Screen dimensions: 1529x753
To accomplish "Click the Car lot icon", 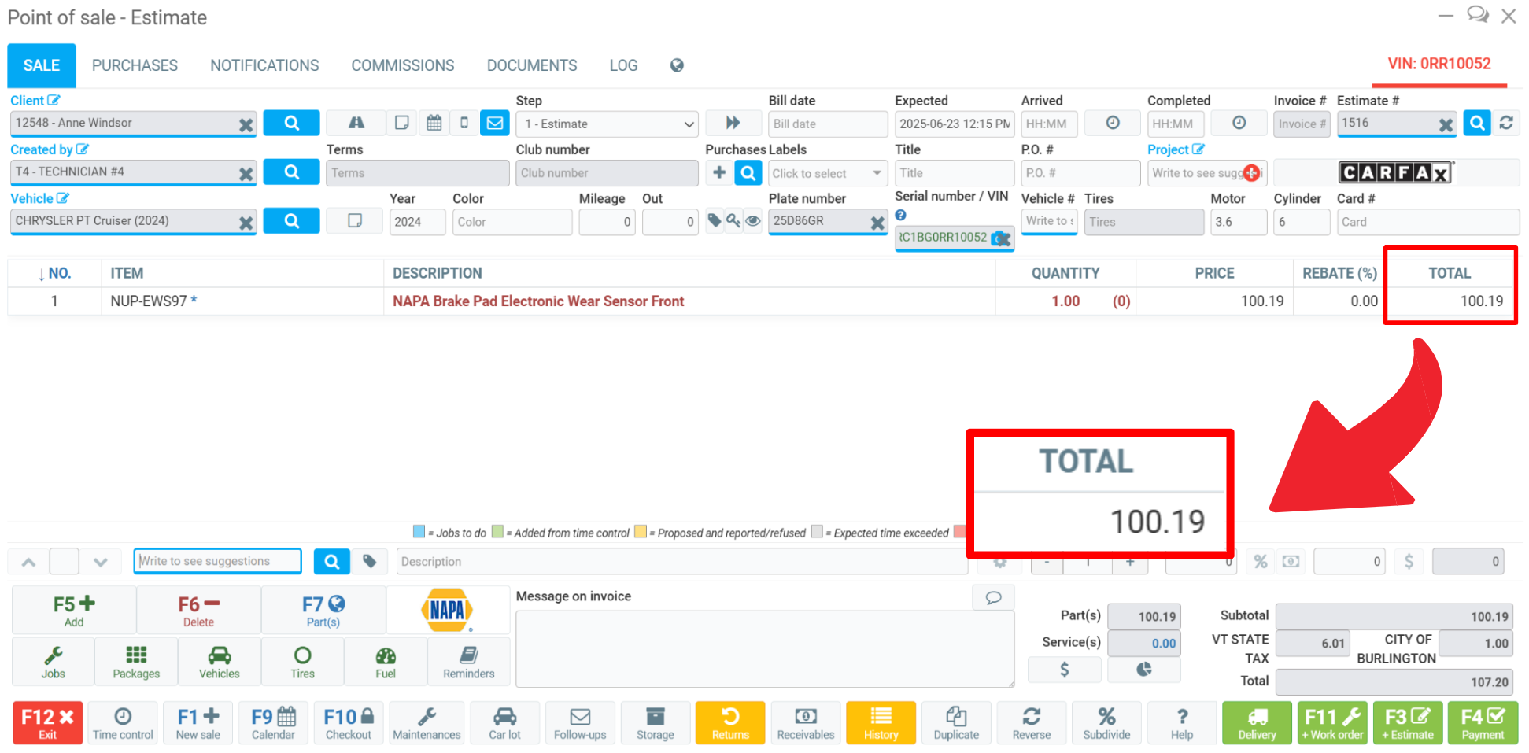I will pyautogui.click(x=504, y=722).
